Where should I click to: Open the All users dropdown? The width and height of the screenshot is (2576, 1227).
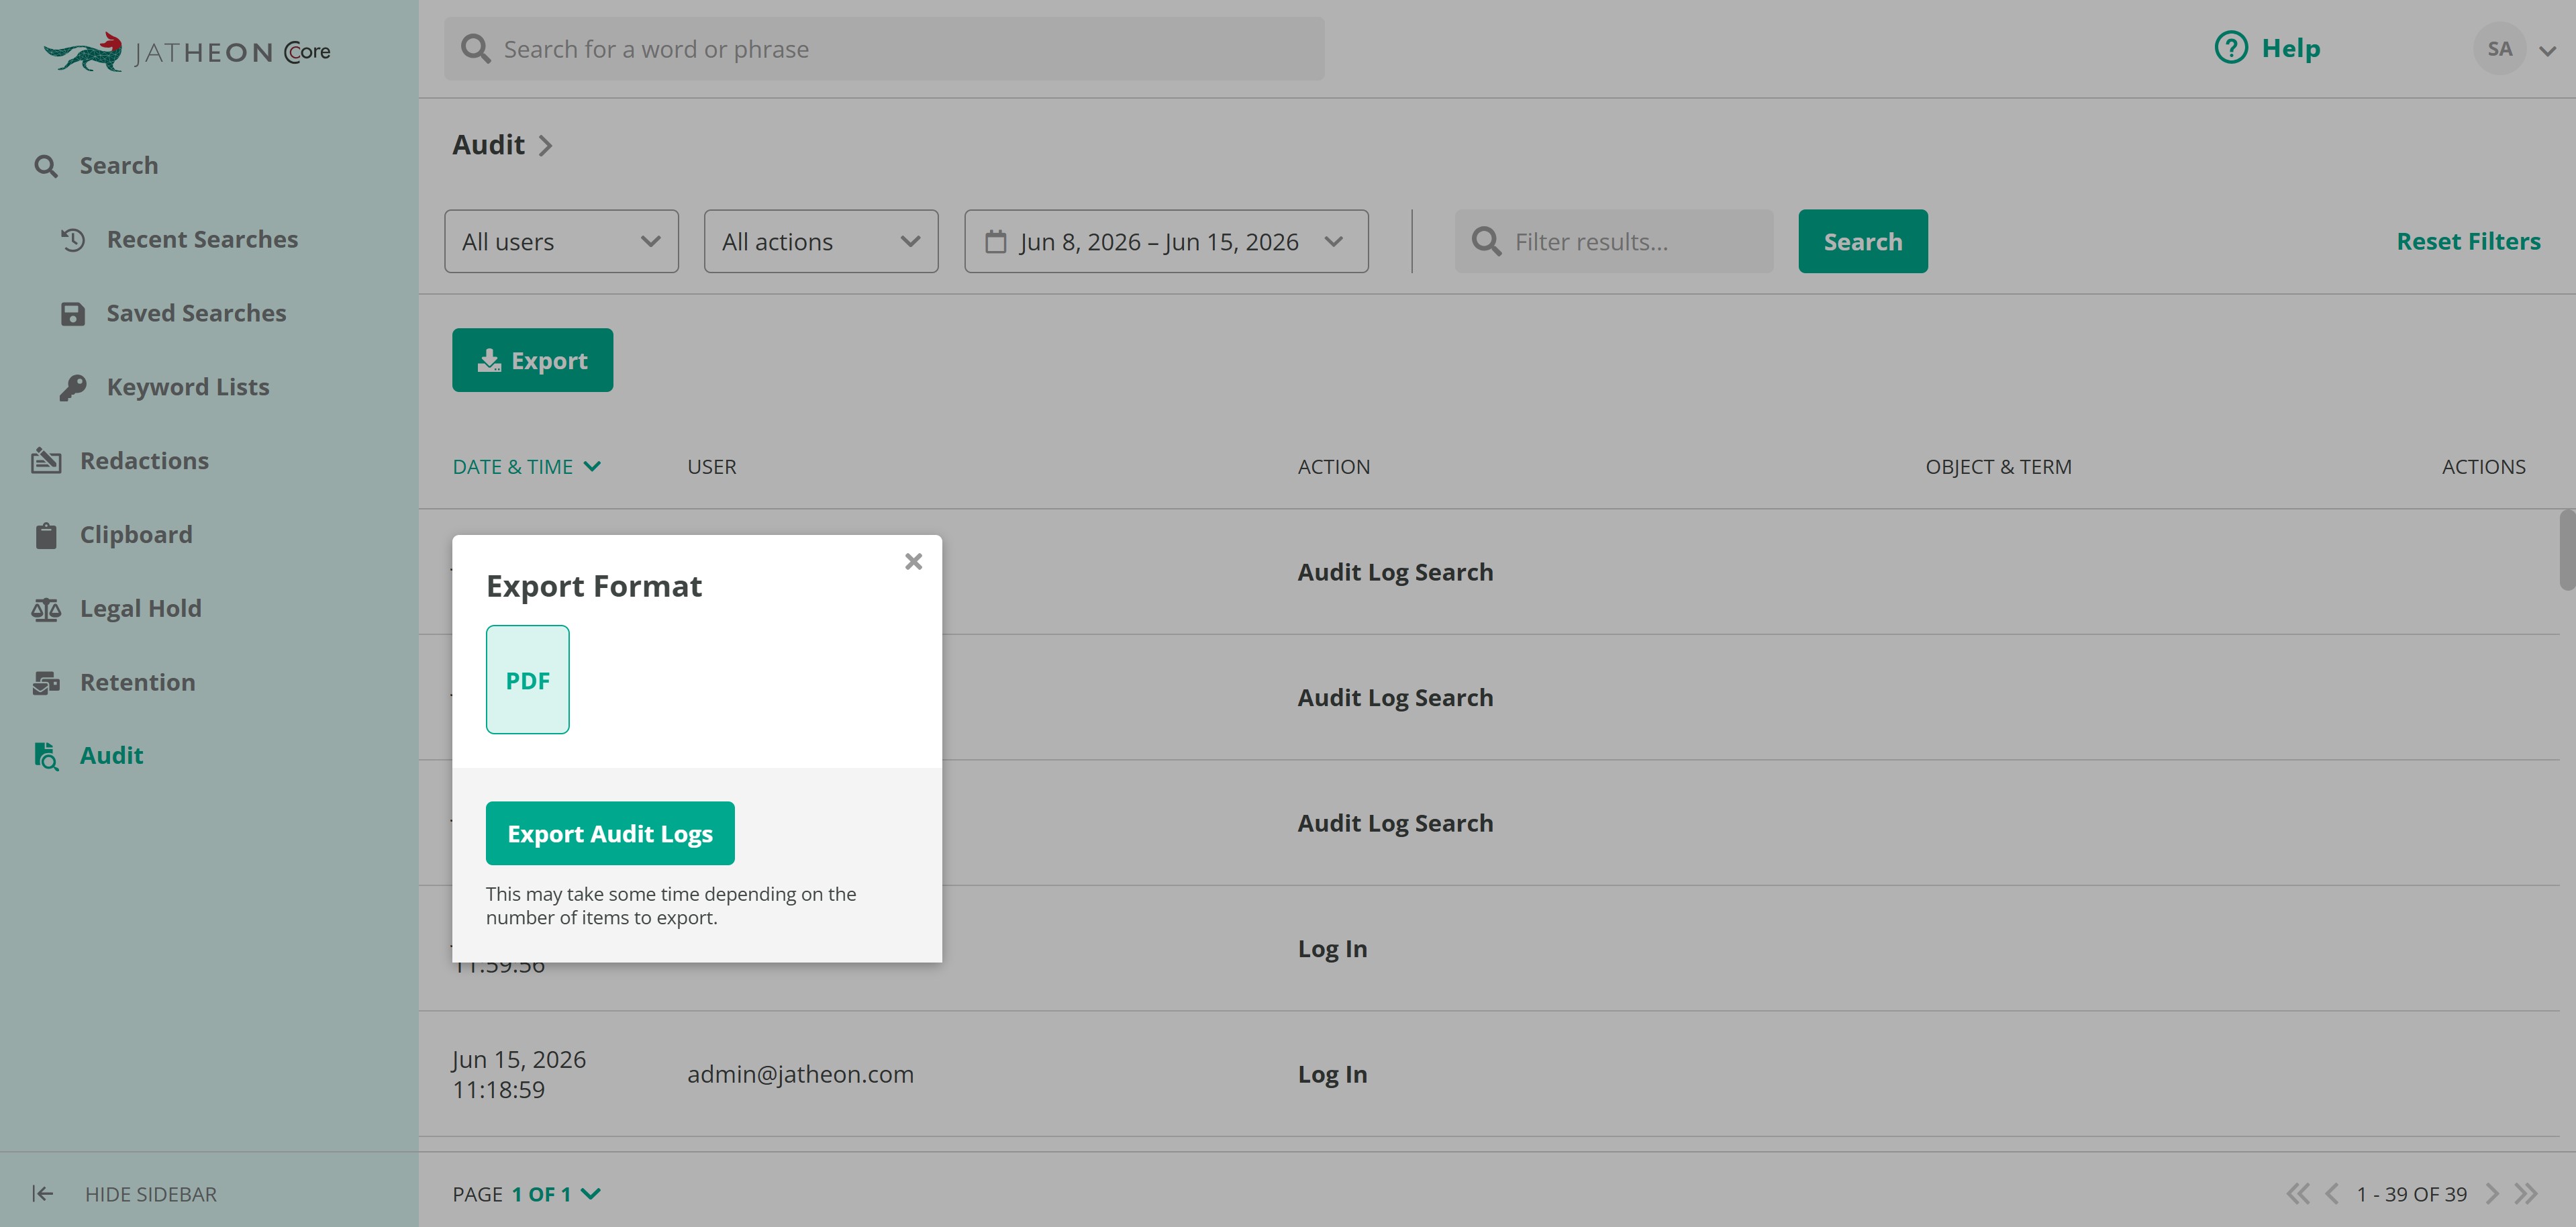tap(561, 241)
